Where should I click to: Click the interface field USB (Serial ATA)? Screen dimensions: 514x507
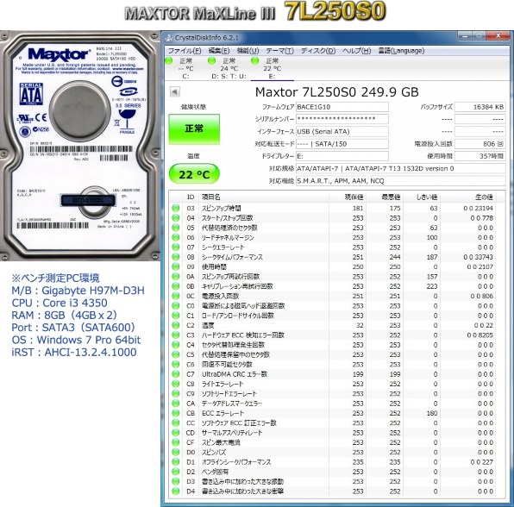342,131
